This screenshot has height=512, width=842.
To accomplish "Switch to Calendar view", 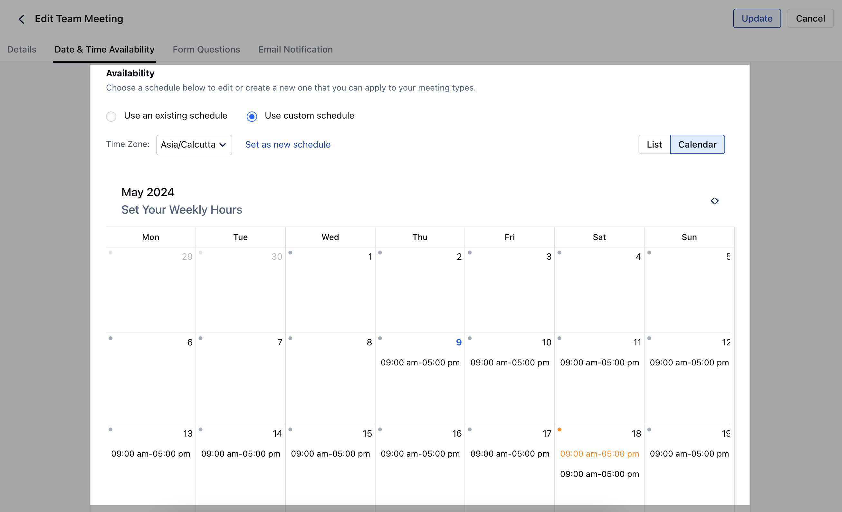I will [697, 145].
